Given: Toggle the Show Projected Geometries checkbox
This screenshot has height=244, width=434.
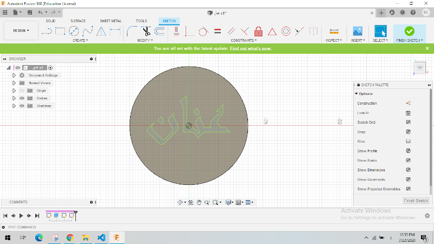Looking at the screenshot, I should [x=409, y=189].
